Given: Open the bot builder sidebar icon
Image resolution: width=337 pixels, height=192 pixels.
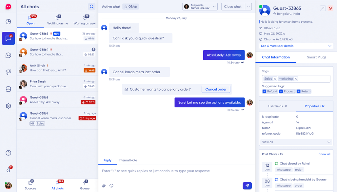Looking at the screenshot, I should [8, 55].
